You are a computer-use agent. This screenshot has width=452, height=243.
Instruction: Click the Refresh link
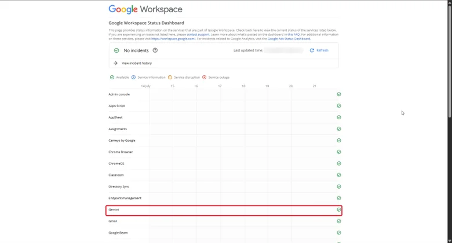tap(322, 50)
